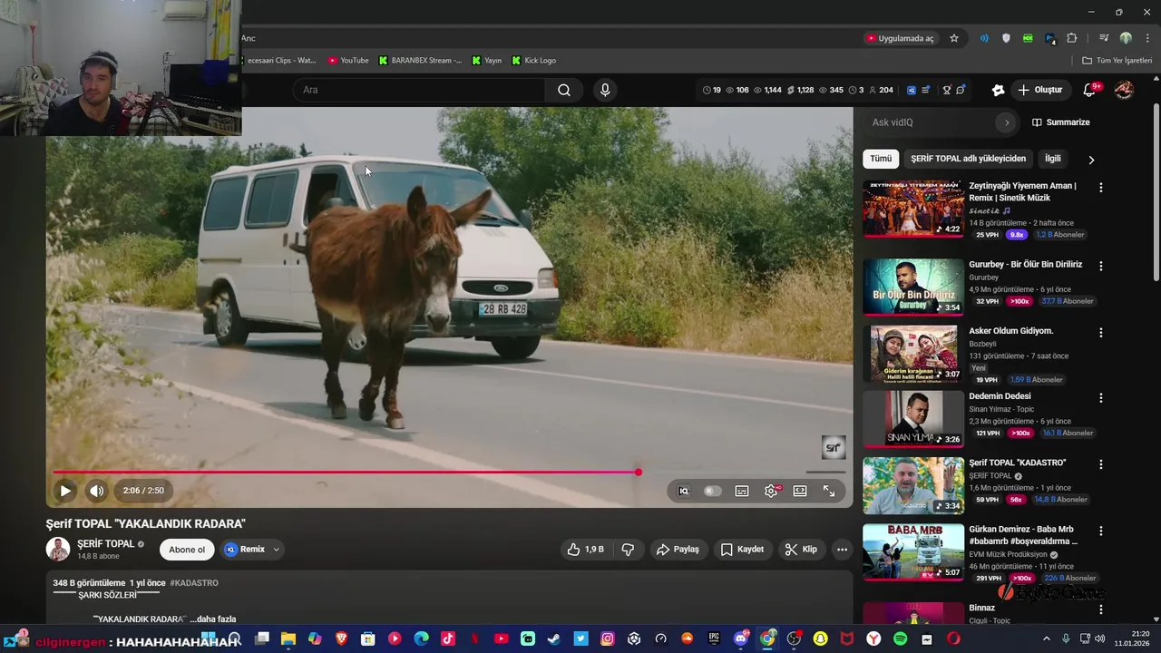Open options for 'Gürkan Demirez - Baba Mrb' video
This screenshot has height=653, width=1161.
coord(1101,531)
